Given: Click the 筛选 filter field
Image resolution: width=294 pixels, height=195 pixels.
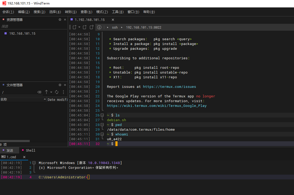Looking at the screenshot, I should tap(34, 26).
